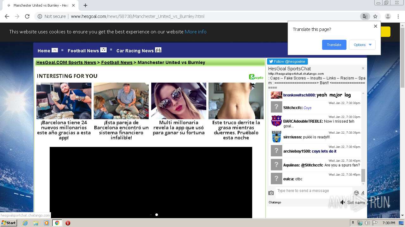Click the taskbar clock 7:30 PM
Image resolution: width=405 pixels, height=227 pixels.
pos(389,223)
